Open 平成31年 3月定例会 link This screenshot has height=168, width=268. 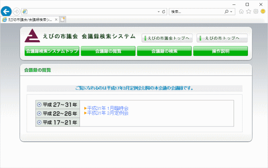click(108, 113)
